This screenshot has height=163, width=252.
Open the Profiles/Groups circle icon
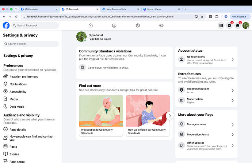(x=138, y=25)
